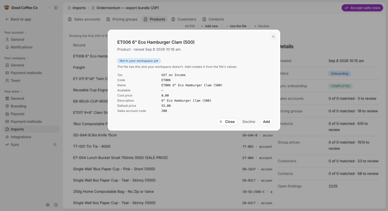Viewport: 388px width, 211px height.
Task: Open the Good Coffee Co workspace switcher chevron
Action: pos(49,8)
